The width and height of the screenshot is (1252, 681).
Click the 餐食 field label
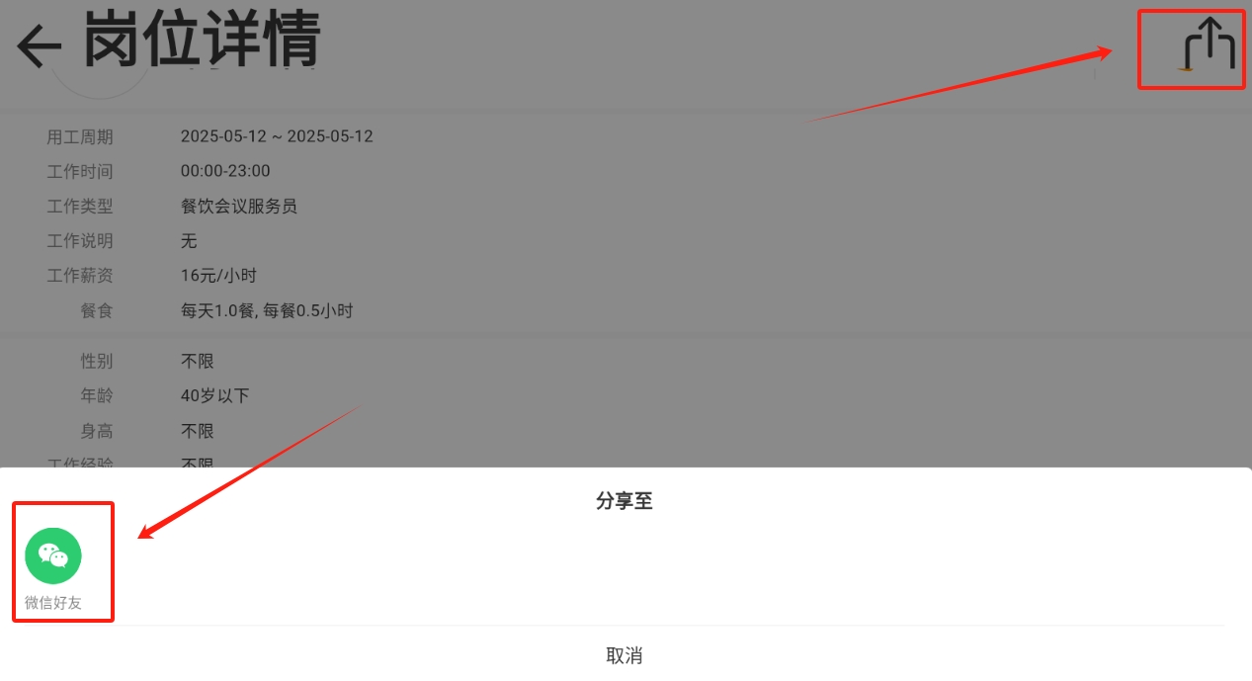coord(97,310)
